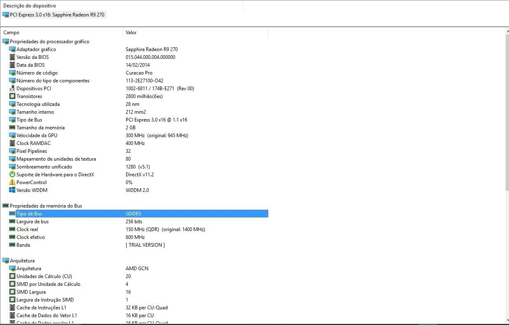The image size is (509, 325).
Task: Select the WDDM 2.0 value
Action: (137, 190)
